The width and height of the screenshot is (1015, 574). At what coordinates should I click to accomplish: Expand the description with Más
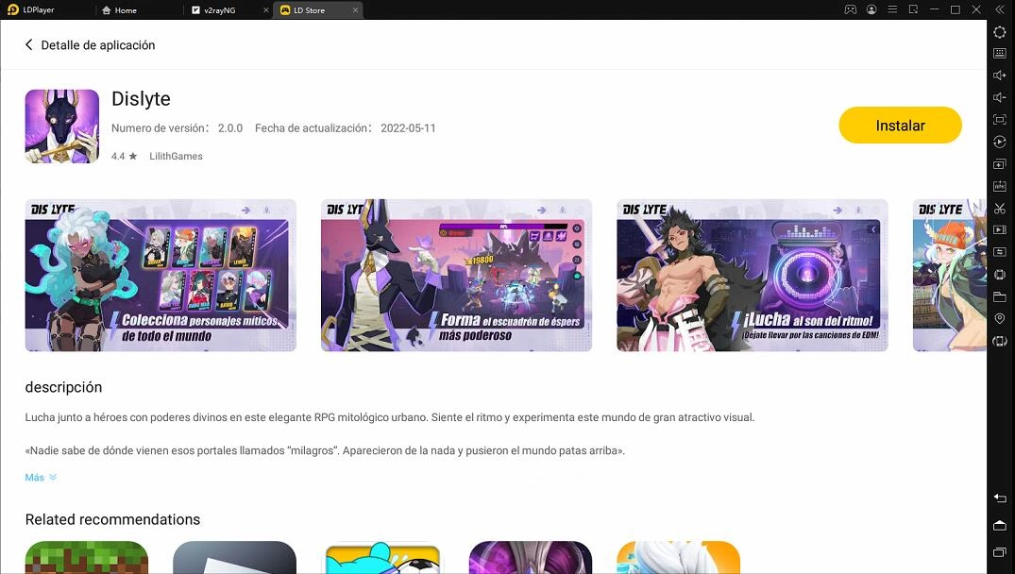(41, 477)
